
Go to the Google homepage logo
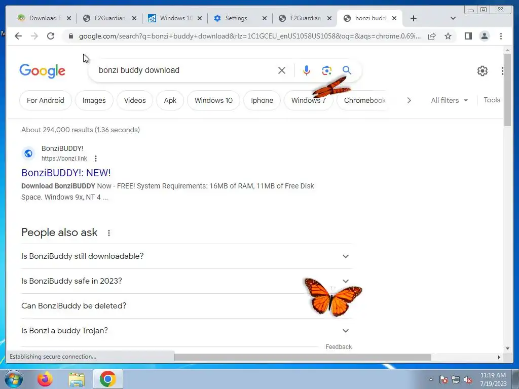(43, 71)
